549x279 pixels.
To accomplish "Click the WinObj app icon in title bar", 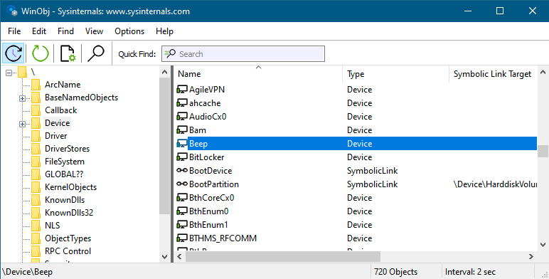I will [11, 11].
